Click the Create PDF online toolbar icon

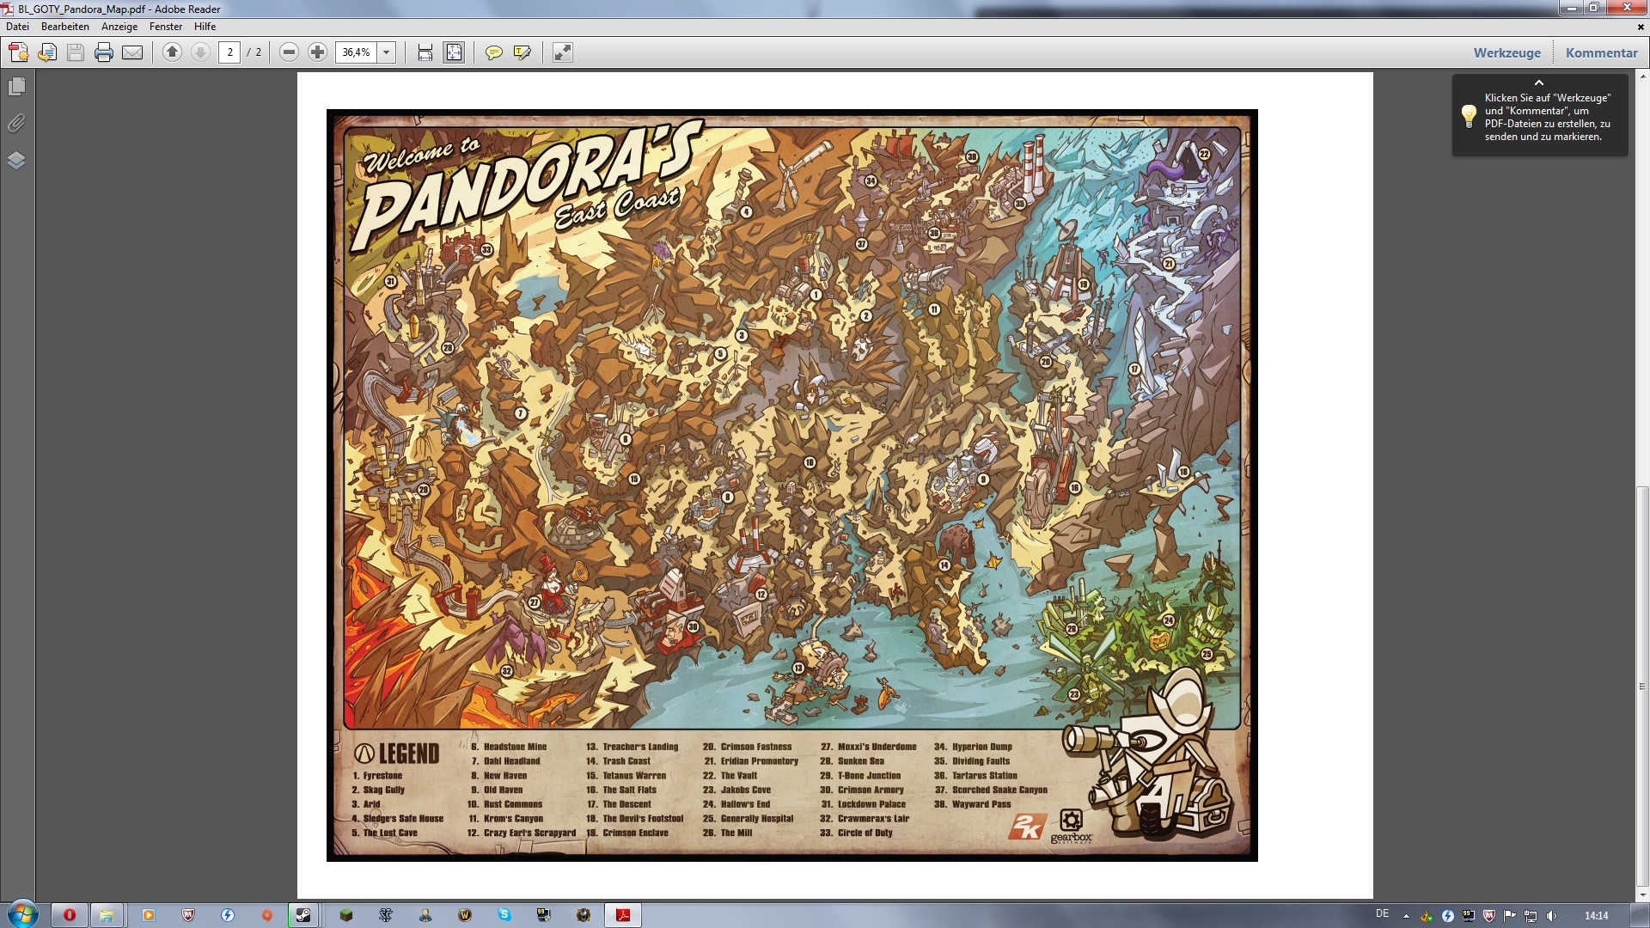tap(18, 52)
